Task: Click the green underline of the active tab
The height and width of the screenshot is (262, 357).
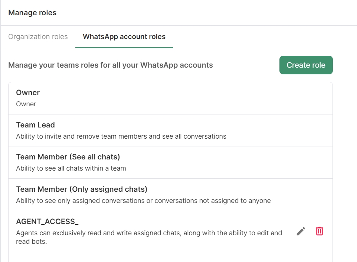Action: (x=124, y=47)
